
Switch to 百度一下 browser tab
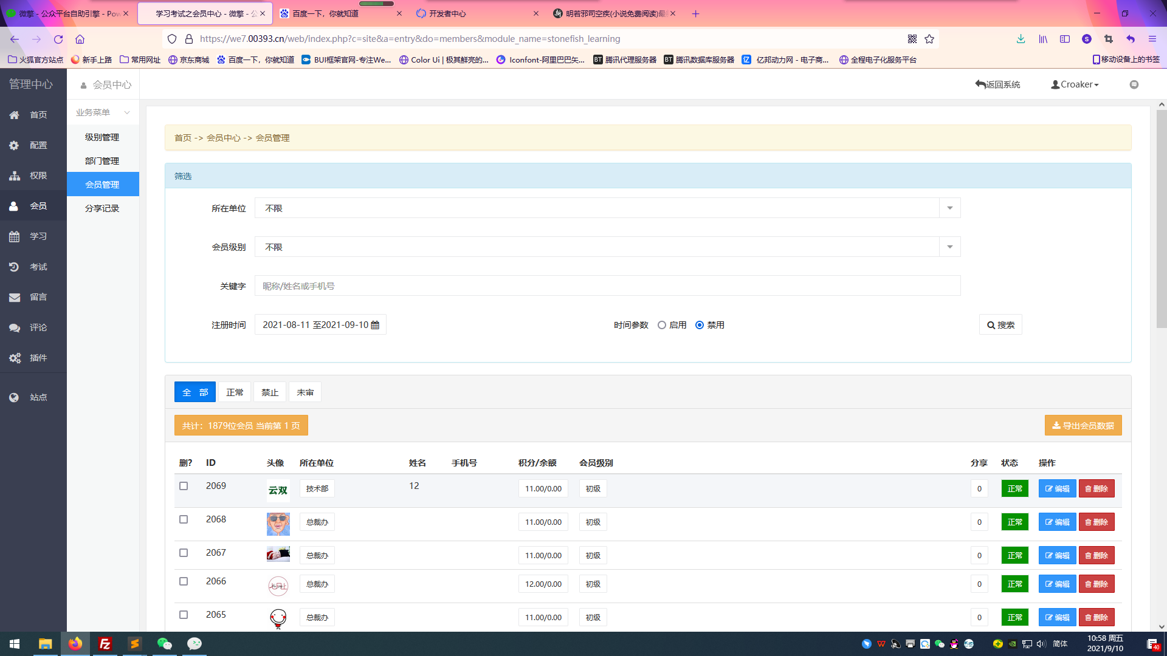click(x=341, y=13)
